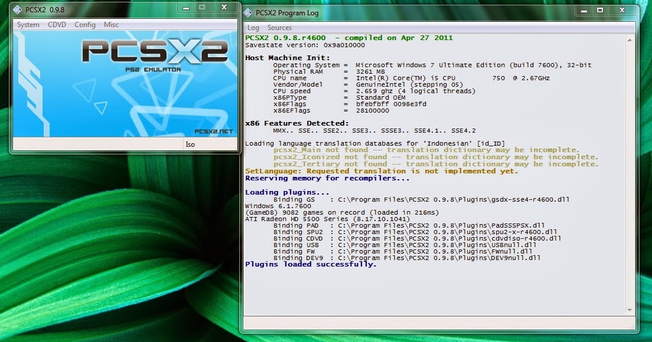Close the PCSX2 Program Log window
The width and height of the screenshot is (652, 342).
pyautogui.click(x=622, y=11)
